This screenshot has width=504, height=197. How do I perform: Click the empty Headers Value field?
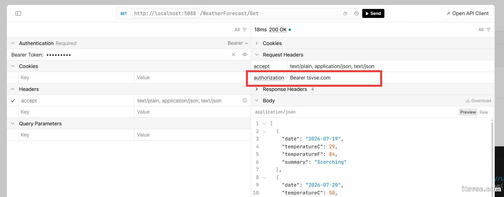point(192,112)
